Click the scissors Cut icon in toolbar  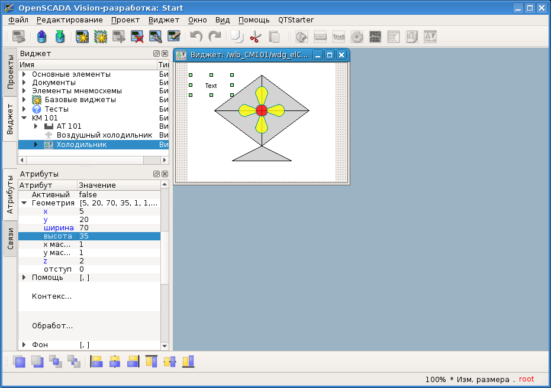[x=255, y=37]
